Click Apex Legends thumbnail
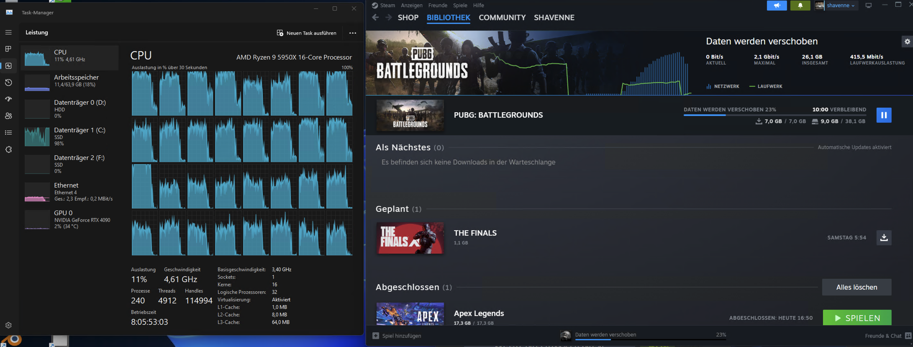 coord(410,314)
